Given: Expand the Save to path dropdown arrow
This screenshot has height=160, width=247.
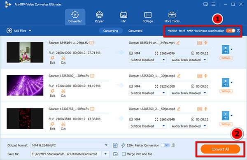Looking at the screenshot, I should pos(105,154).
